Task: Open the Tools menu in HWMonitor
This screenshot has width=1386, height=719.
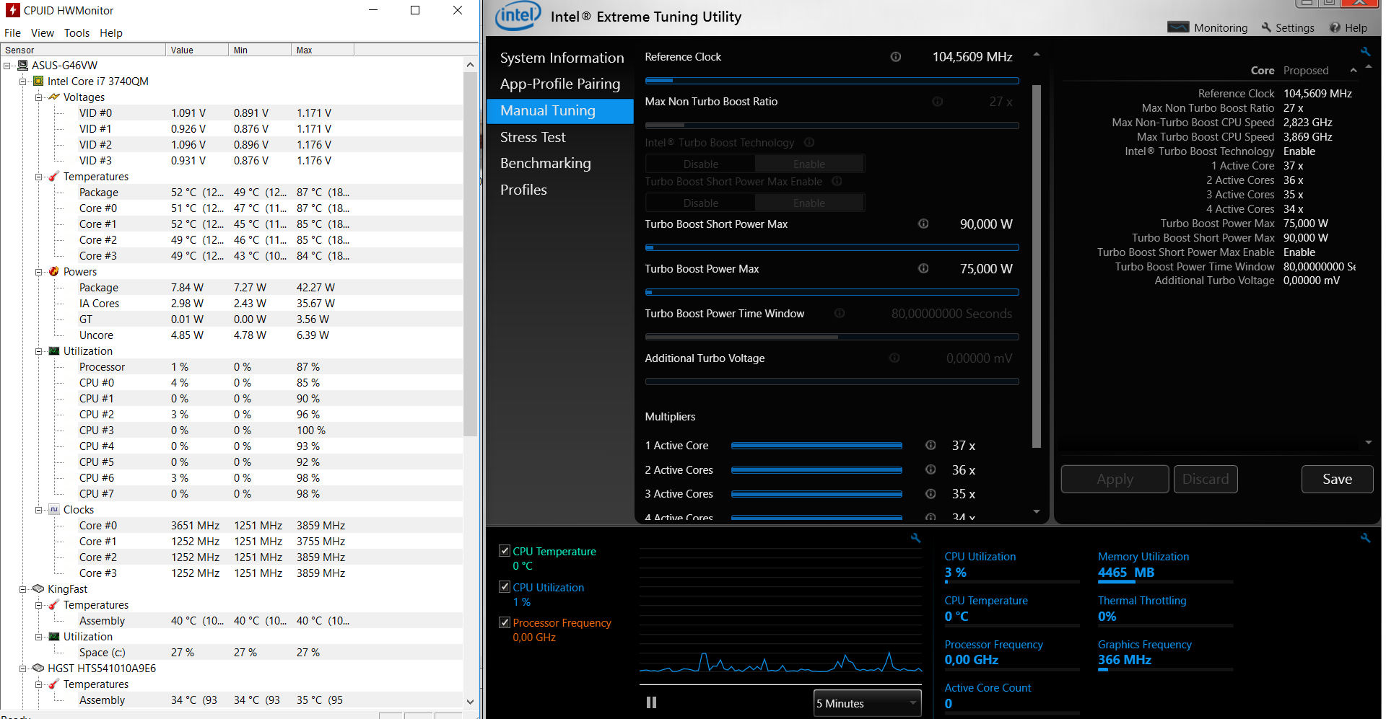Action: (x=77, y=32)
